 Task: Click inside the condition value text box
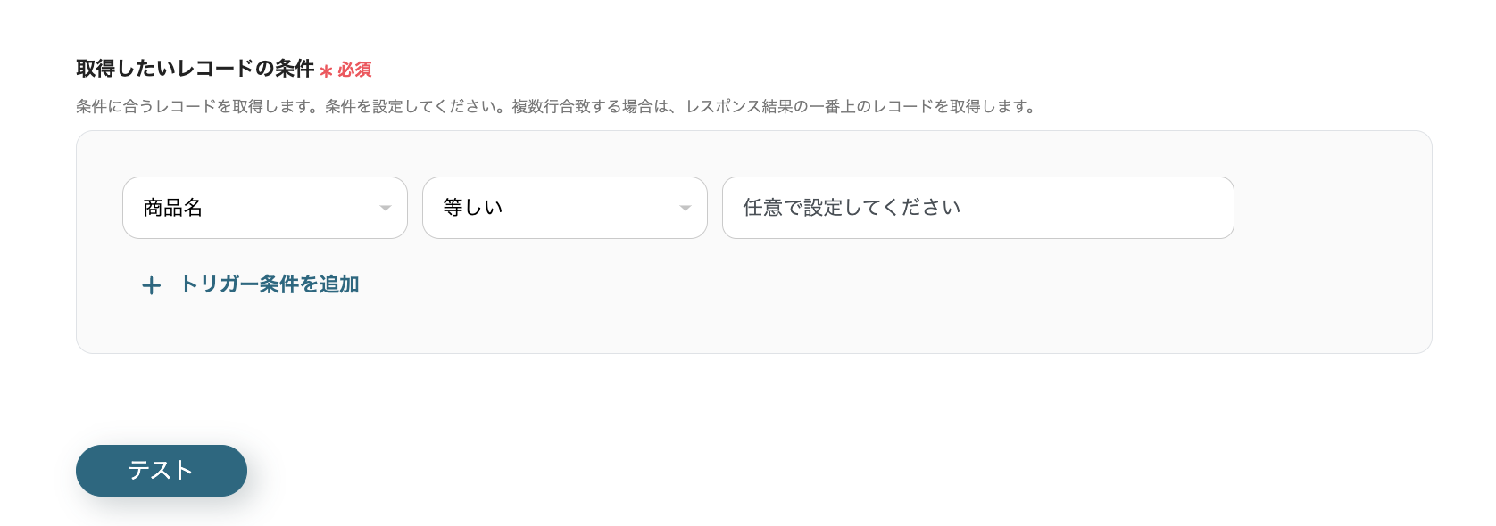(x=977, y=208)
